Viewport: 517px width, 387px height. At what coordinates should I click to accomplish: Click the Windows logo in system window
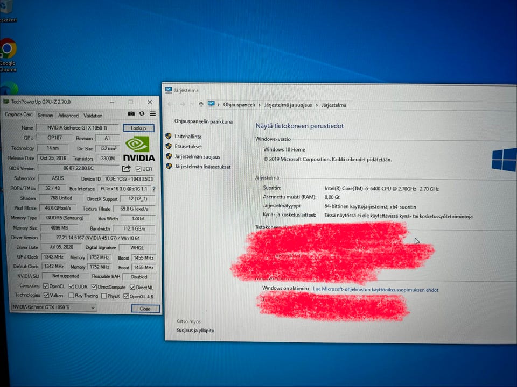click(x=504, y=160)
